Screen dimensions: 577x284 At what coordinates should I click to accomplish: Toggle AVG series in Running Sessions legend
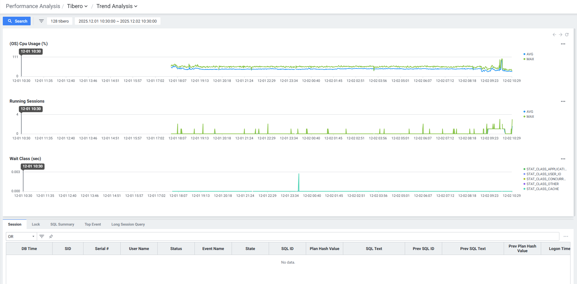pos(530,112)
